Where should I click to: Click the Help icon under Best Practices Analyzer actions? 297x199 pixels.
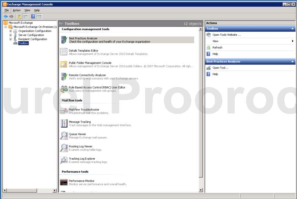[x=209, y=74]
